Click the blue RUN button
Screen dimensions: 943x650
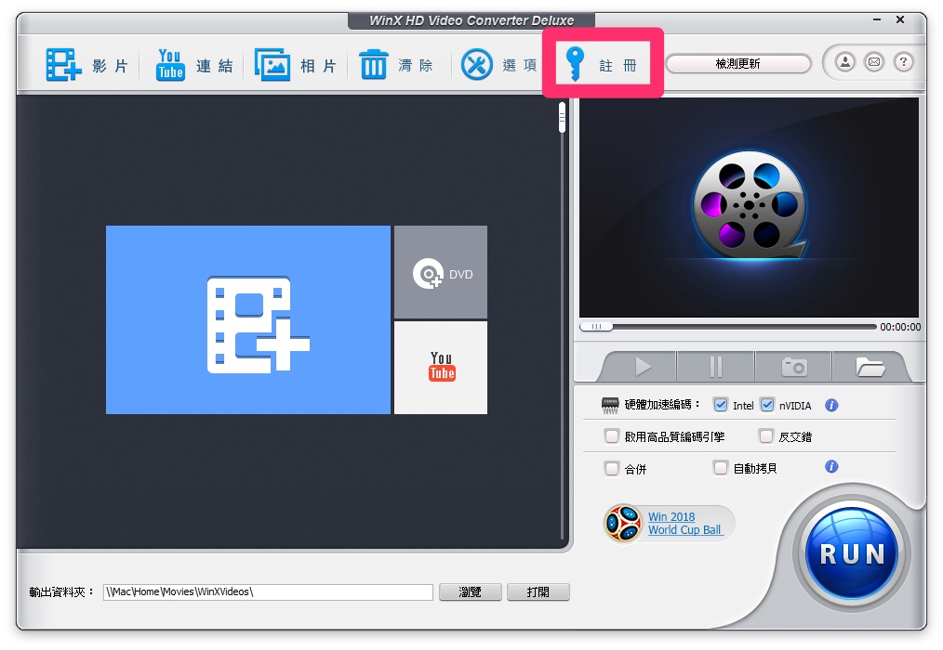pyautogui.click(x=852, y=554)
